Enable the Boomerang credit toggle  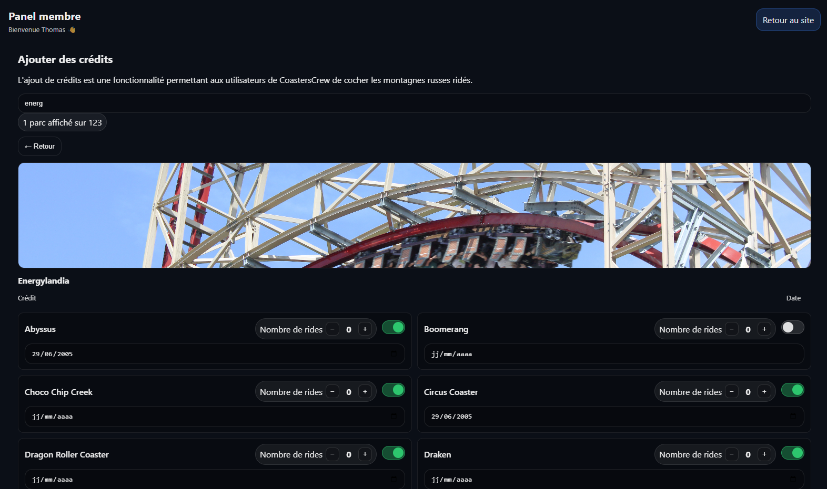coord(792,328)
